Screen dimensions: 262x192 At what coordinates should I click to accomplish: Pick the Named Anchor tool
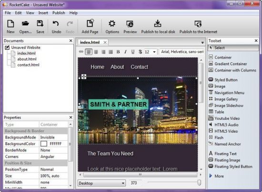225,144
